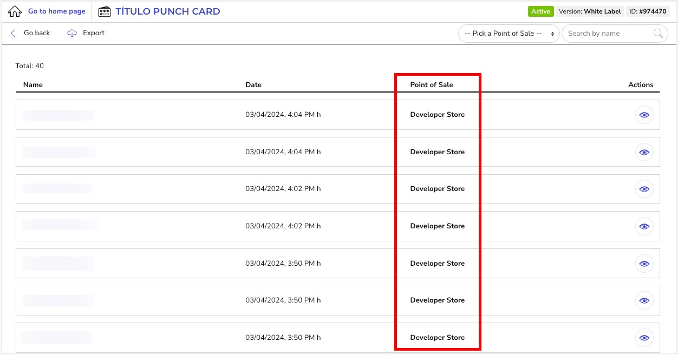
Task: Click the Point of Sale column header
Action: tap(432, 84)
